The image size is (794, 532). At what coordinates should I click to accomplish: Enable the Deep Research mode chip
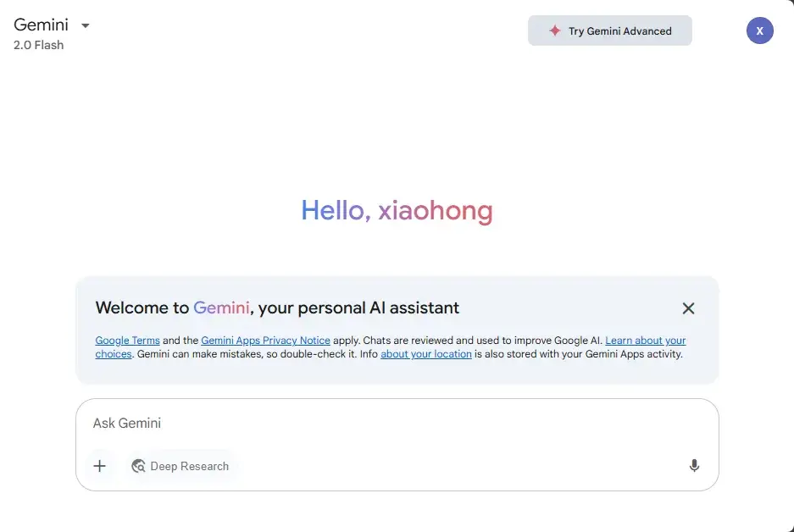coord(189,466)
